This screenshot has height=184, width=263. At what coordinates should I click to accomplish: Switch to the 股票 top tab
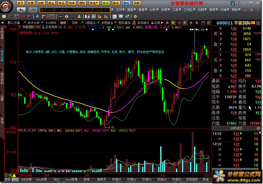click(31, 3)
